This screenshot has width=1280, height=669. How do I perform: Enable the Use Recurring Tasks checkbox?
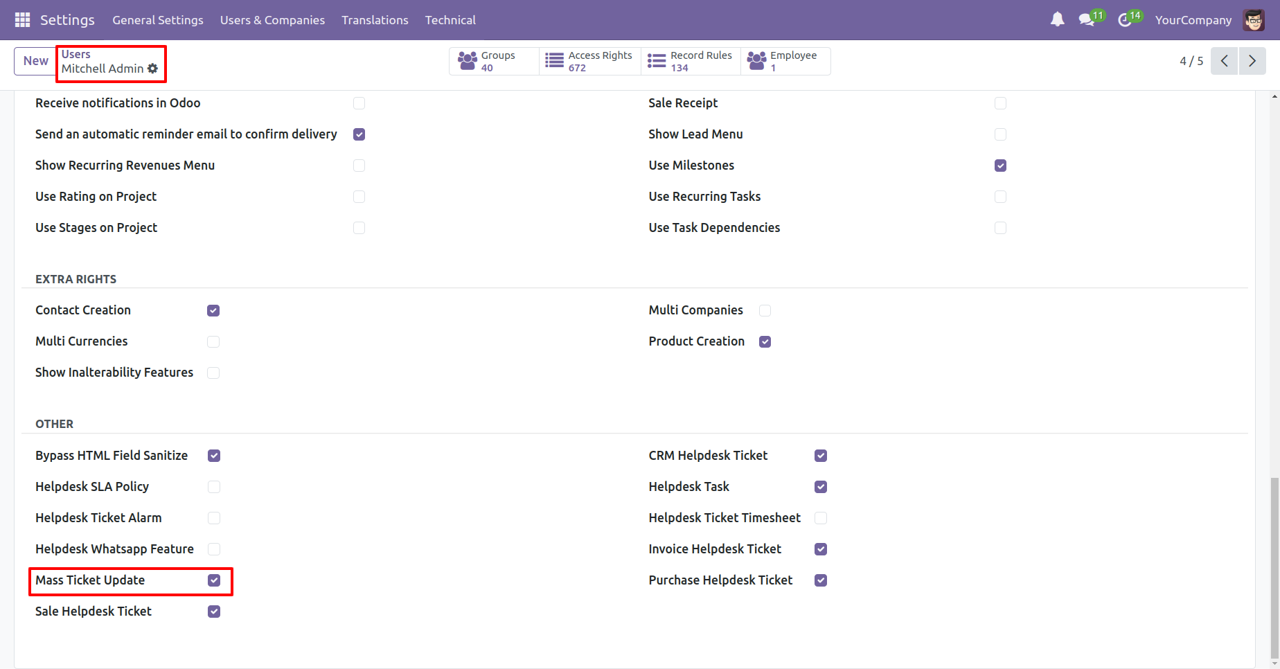pos(1000,197)
